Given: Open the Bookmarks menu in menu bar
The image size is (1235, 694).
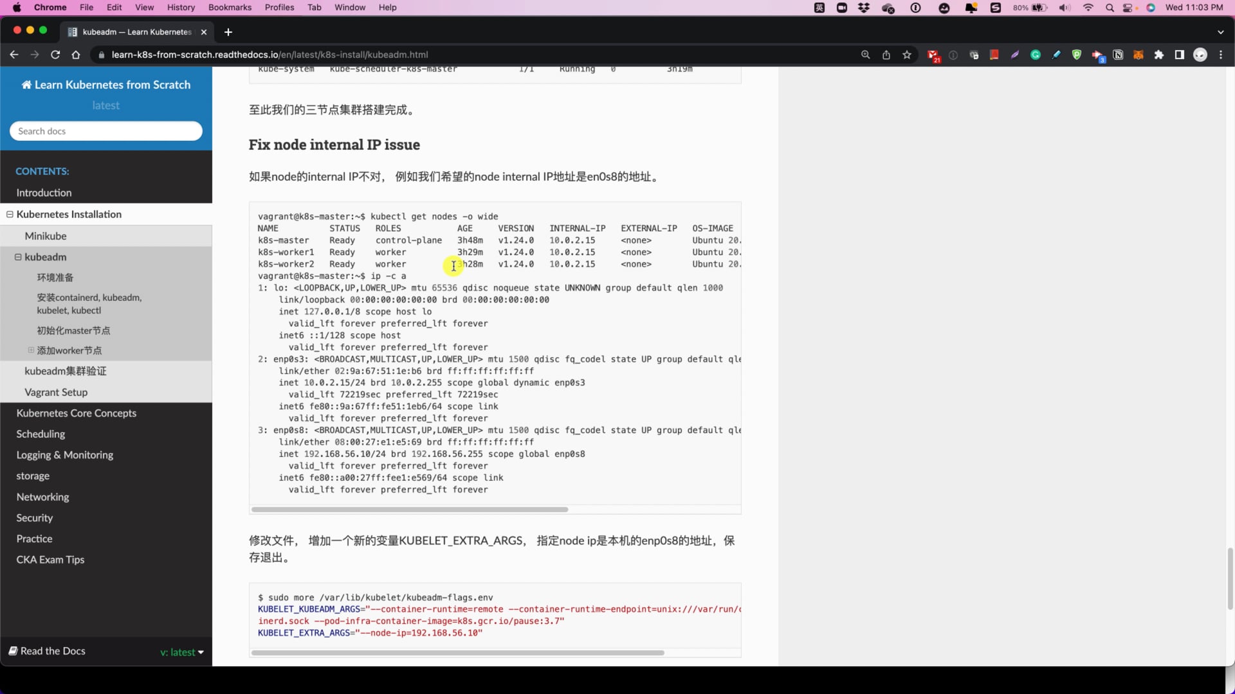Looking at the screenshot, I should click(230, 7).
